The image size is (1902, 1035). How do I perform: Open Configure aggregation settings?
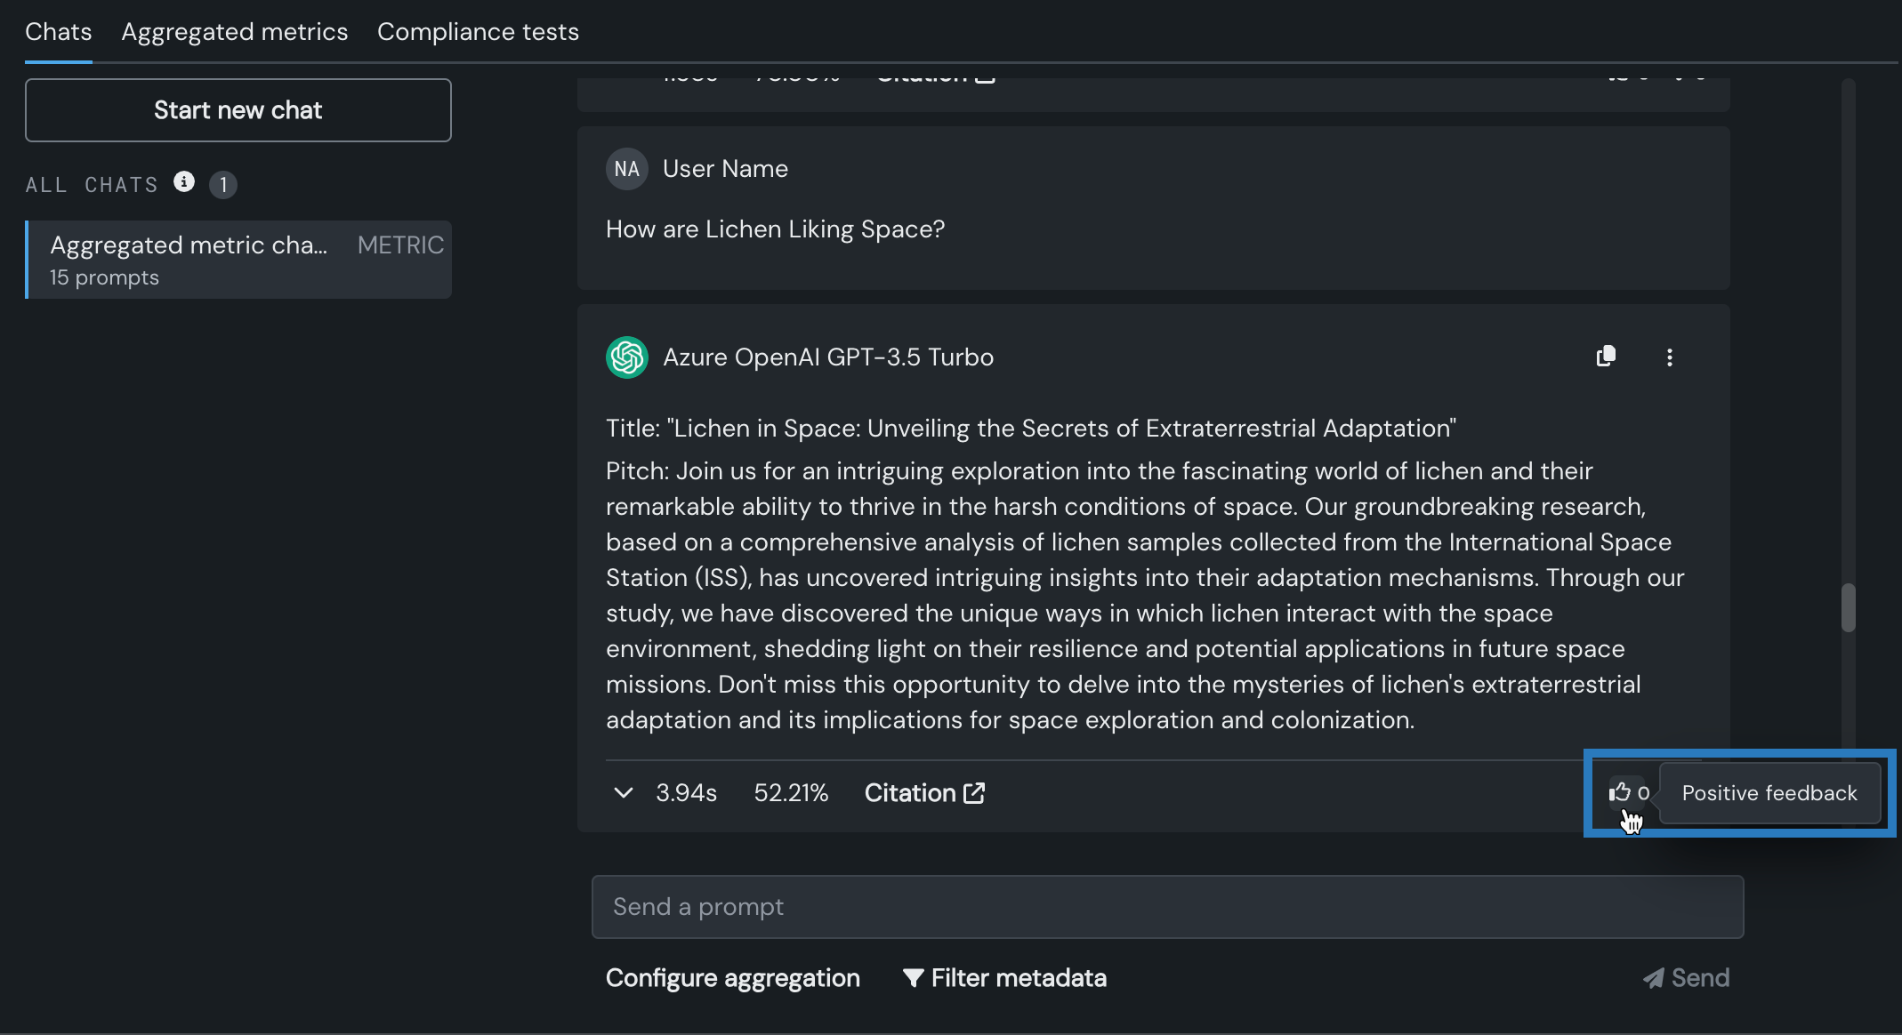[732, 978]
